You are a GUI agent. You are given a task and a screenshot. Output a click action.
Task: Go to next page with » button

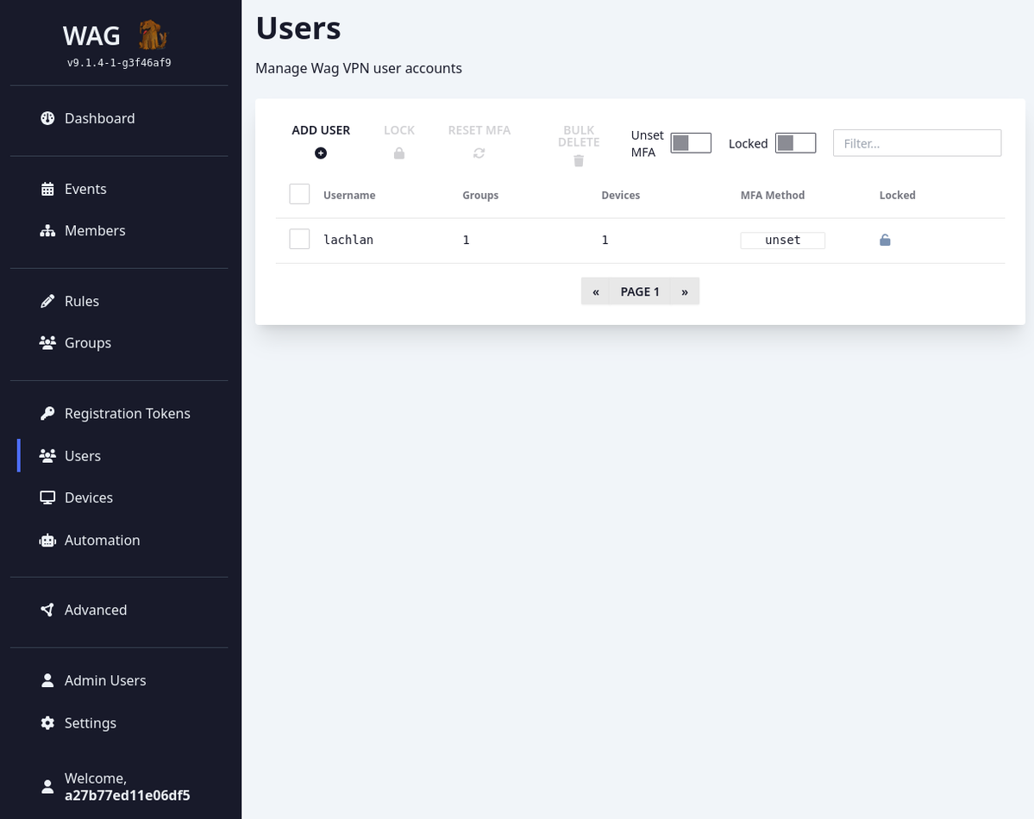tap(685, 291)
